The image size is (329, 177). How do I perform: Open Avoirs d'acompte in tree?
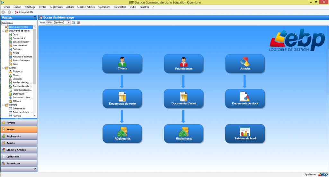(21, 60)
